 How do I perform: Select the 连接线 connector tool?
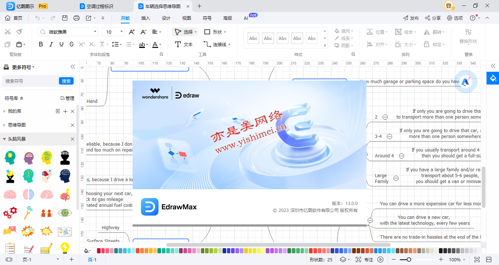click(x=217, y=44)
